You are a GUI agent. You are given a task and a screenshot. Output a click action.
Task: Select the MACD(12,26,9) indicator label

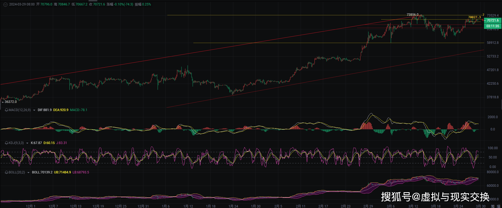click(20, 110)
